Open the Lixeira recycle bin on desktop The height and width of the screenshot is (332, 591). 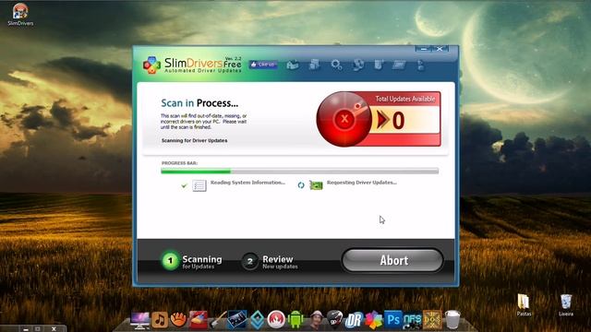point(566,304)
